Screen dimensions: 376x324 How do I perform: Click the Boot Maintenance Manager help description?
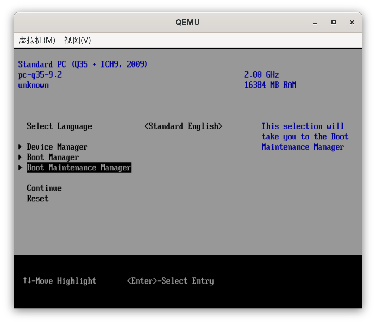(x=305, y=136)
